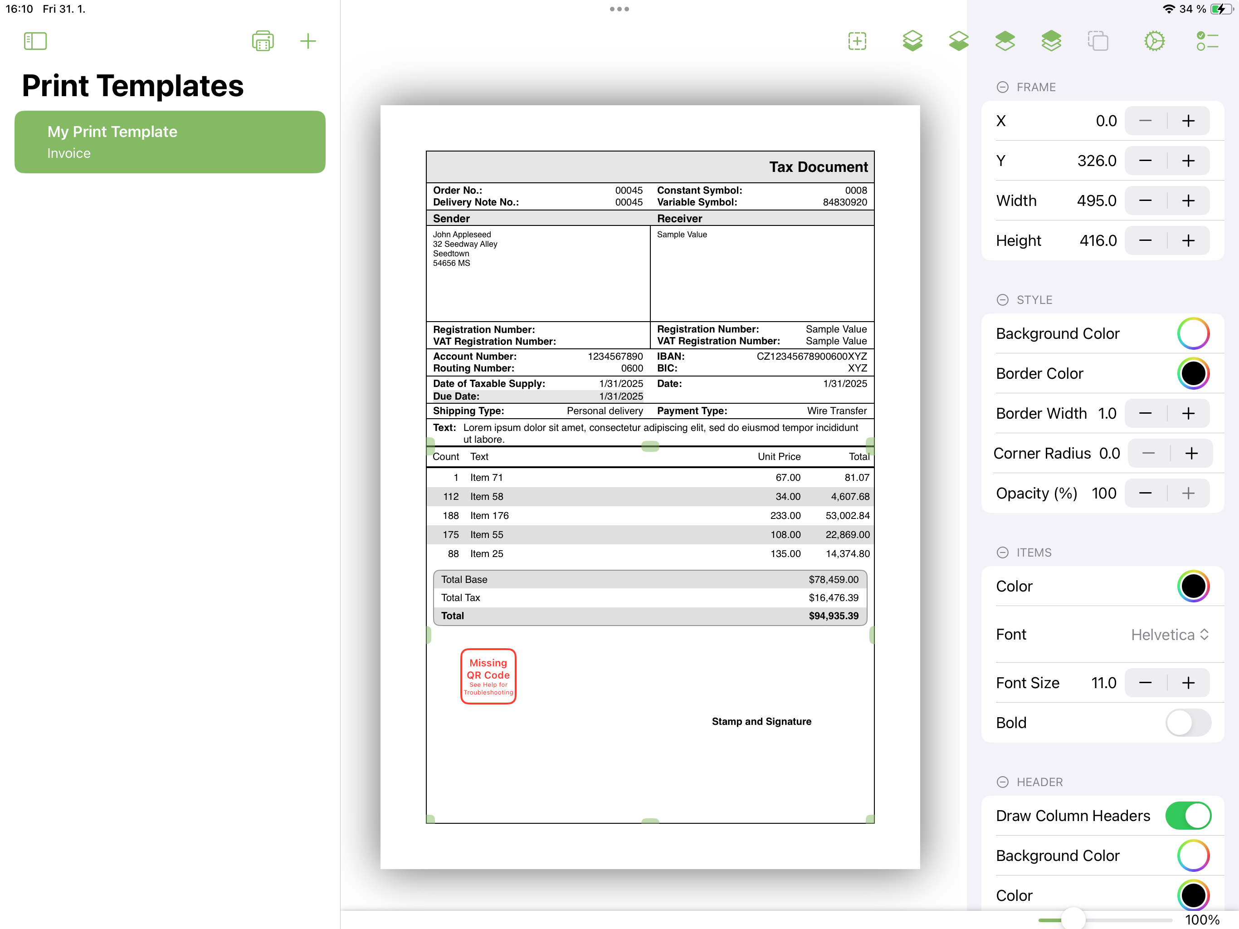This screenshot has width=1239, height=929.
Task: Select the Due Date field
Action: click(x=538, y=396)
